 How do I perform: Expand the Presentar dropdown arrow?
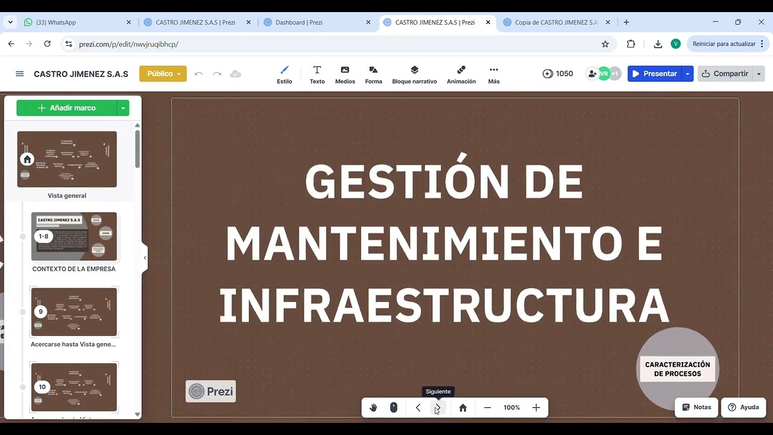[x=687, y=74]
